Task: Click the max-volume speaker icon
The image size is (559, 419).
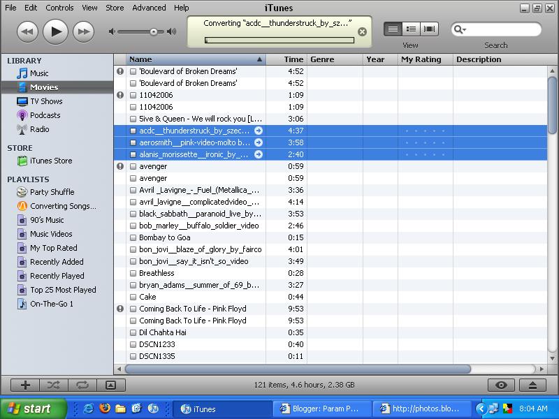Action: pos(171,31)
